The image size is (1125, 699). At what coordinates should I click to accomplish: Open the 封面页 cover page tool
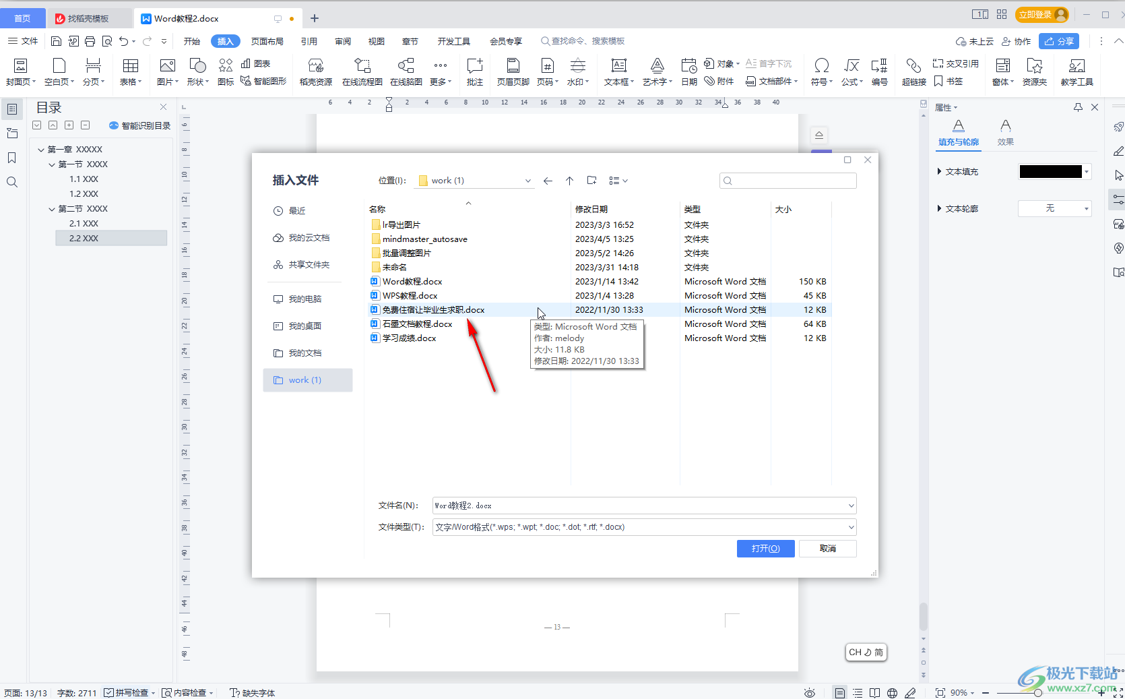coord(20,71)
